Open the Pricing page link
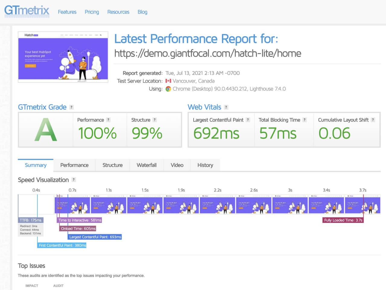The height and width of the screenshot is (290, 386). 92,12
